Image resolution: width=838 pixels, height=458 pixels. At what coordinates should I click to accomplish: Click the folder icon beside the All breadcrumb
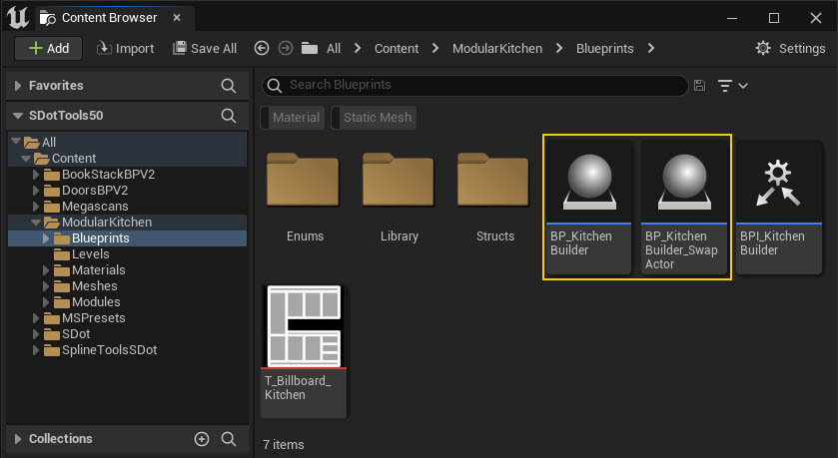coord(310,48)
